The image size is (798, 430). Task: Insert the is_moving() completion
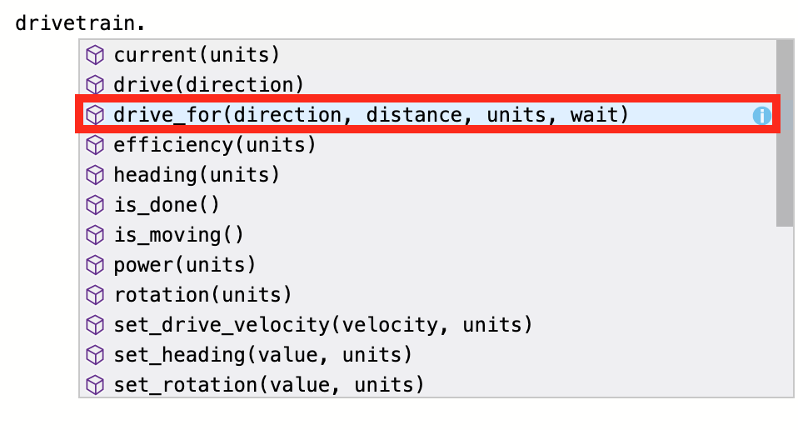click(x=178, y=235)
